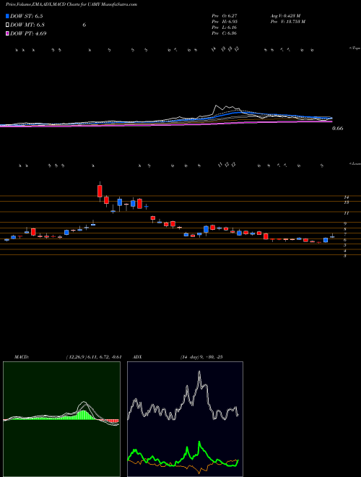Click the price level 11 axis label
Screen dimensions: 361x477
point(346,213)
